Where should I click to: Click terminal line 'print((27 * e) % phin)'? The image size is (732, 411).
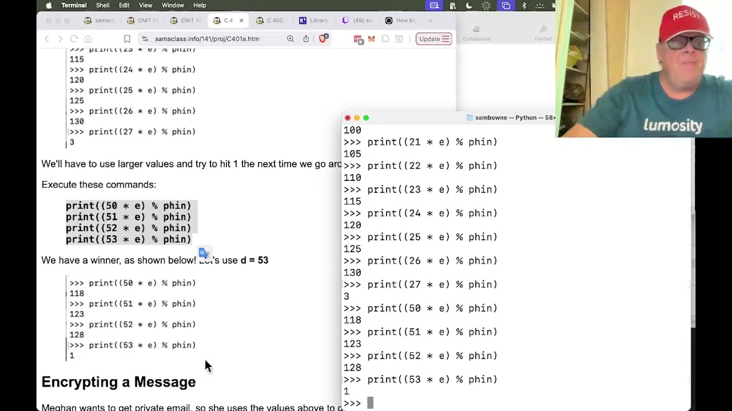[x=432, y=284]
